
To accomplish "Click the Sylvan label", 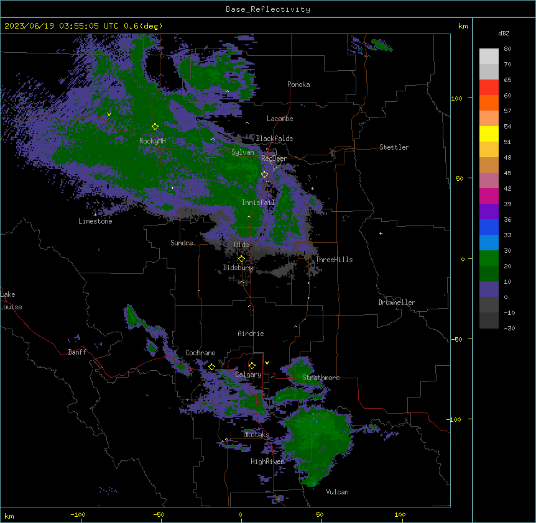I will 243,152.
